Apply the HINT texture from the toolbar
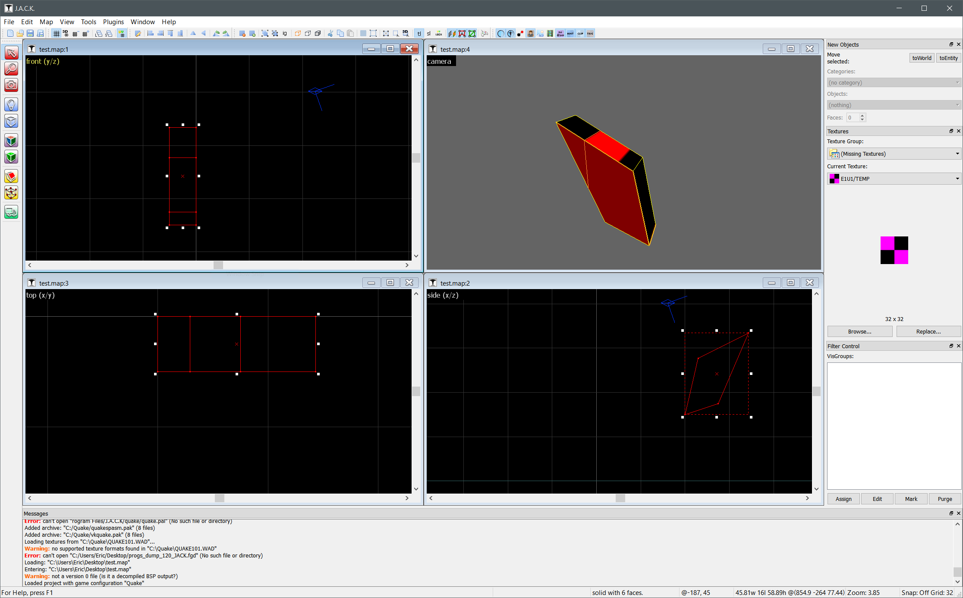The height and width of the screenshot is (598, 963). pos(570,33)
